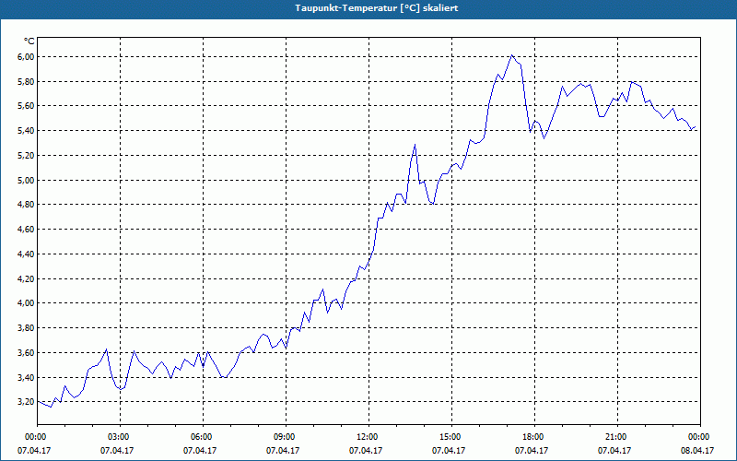737x461 pixels.
Task: Click the °C unit label on the axis
Action: (29, 41)
